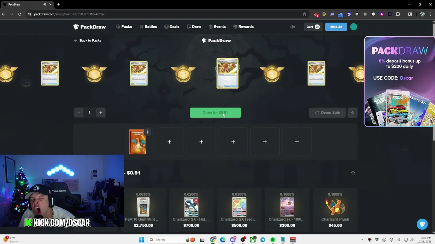Screen dimensions: 435x244
Task: Click the PackDraw logo in the header
Action: (90, 27)
